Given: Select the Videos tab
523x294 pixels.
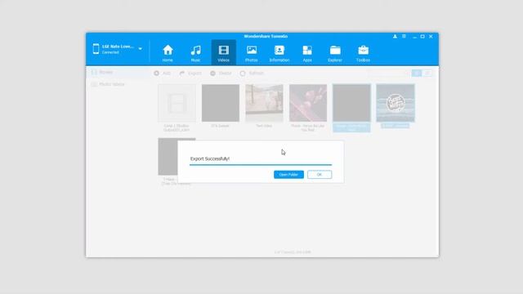Looking at the screenshot, I should pyautogui.click(x=223, y=53).
